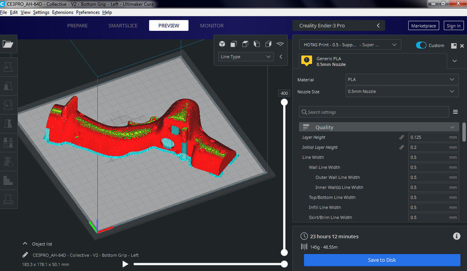Collapse the Quality settings section
Viewport: 467px width, 271px height.
pos(452,127)
